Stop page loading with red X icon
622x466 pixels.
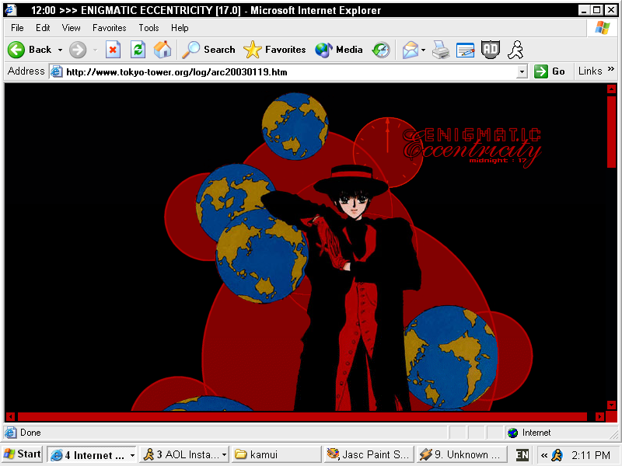[113, 50]
